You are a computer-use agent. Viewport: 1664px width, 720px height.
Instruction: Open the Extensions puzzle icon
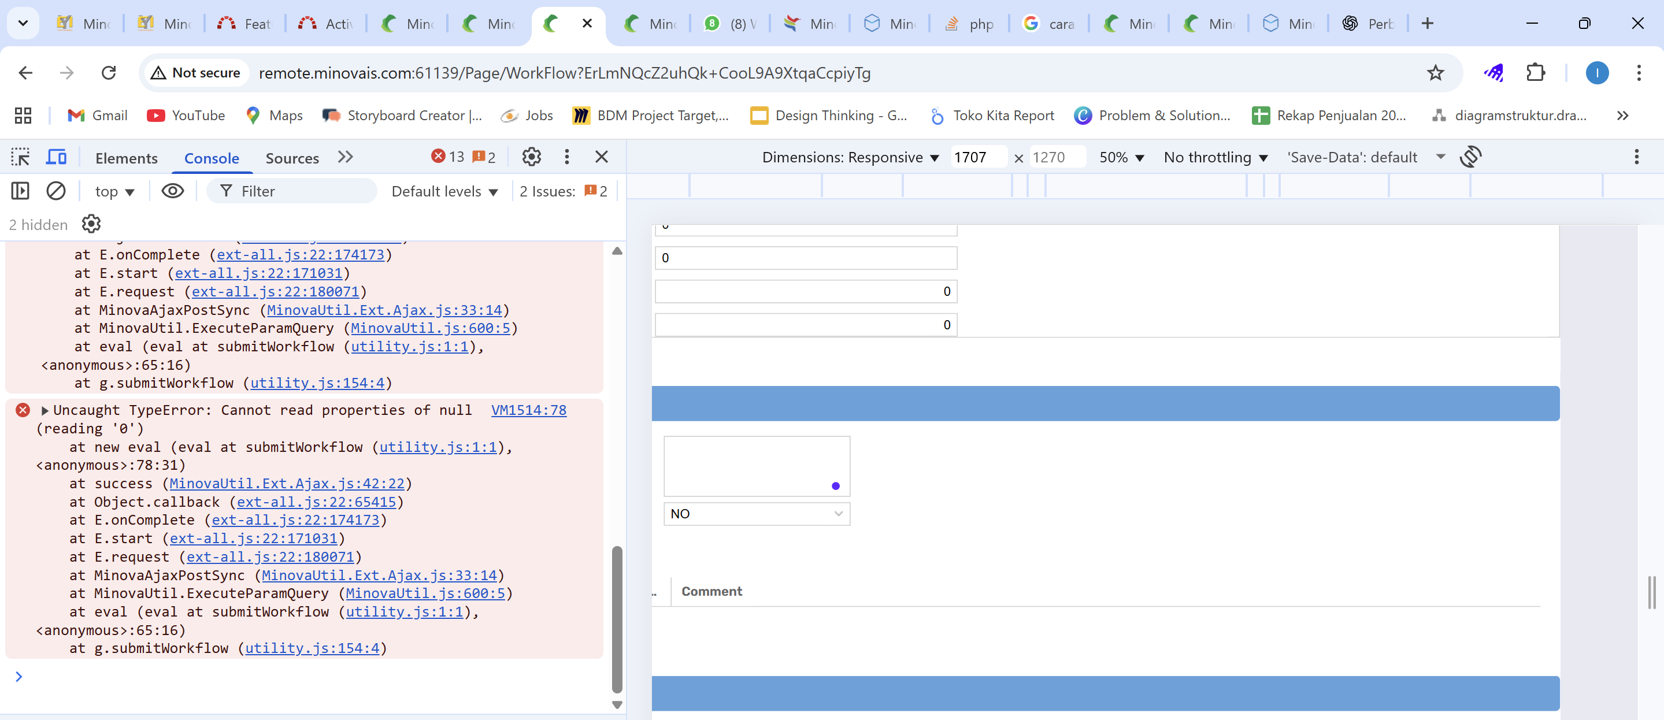click(x=1536, y=73)
